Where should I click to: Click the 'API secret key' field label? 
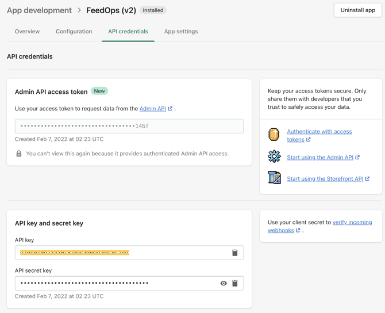click(33, 270)
